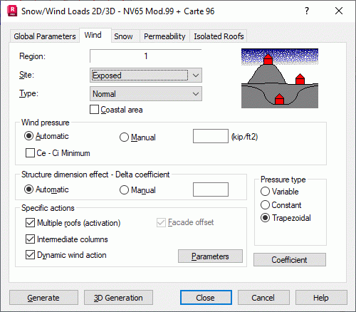356x312 pixels.
Task: Select Constant pressure type option
Action: point(265,204)
